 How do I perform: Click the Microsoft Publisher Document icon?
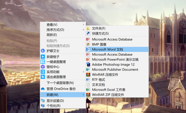click(x=88, y=70)
